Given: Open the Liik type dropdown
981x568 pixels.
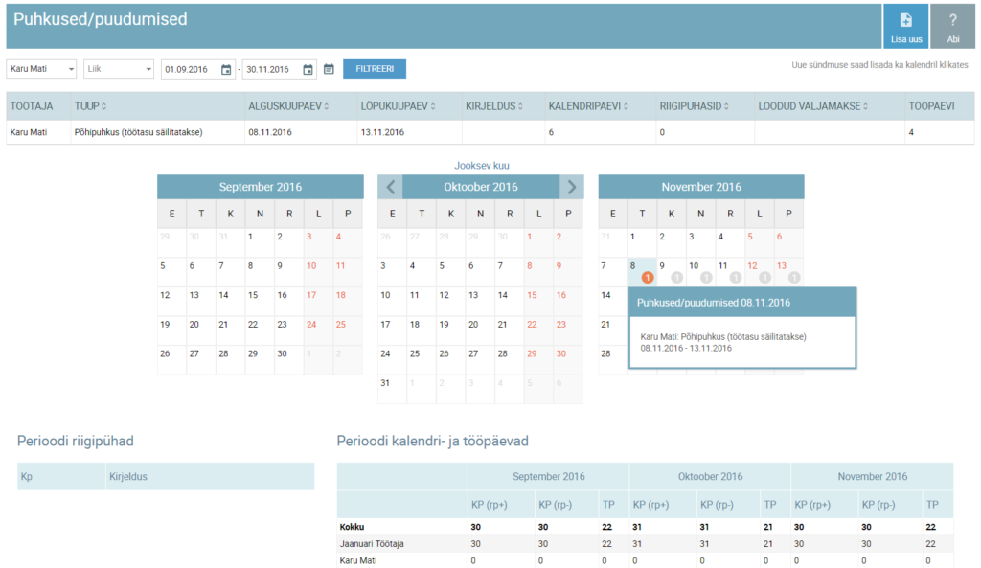Looking at the screenshot, I should (119, 69).
